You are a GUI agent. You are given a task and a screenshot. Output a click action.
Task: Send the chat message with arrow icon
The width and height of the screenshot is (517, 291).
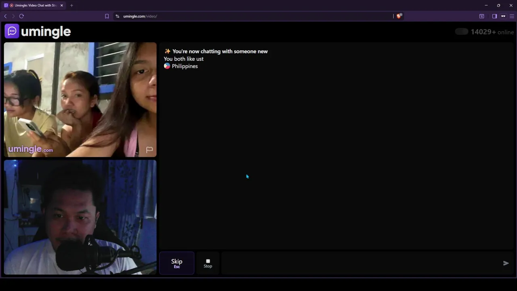506,263
